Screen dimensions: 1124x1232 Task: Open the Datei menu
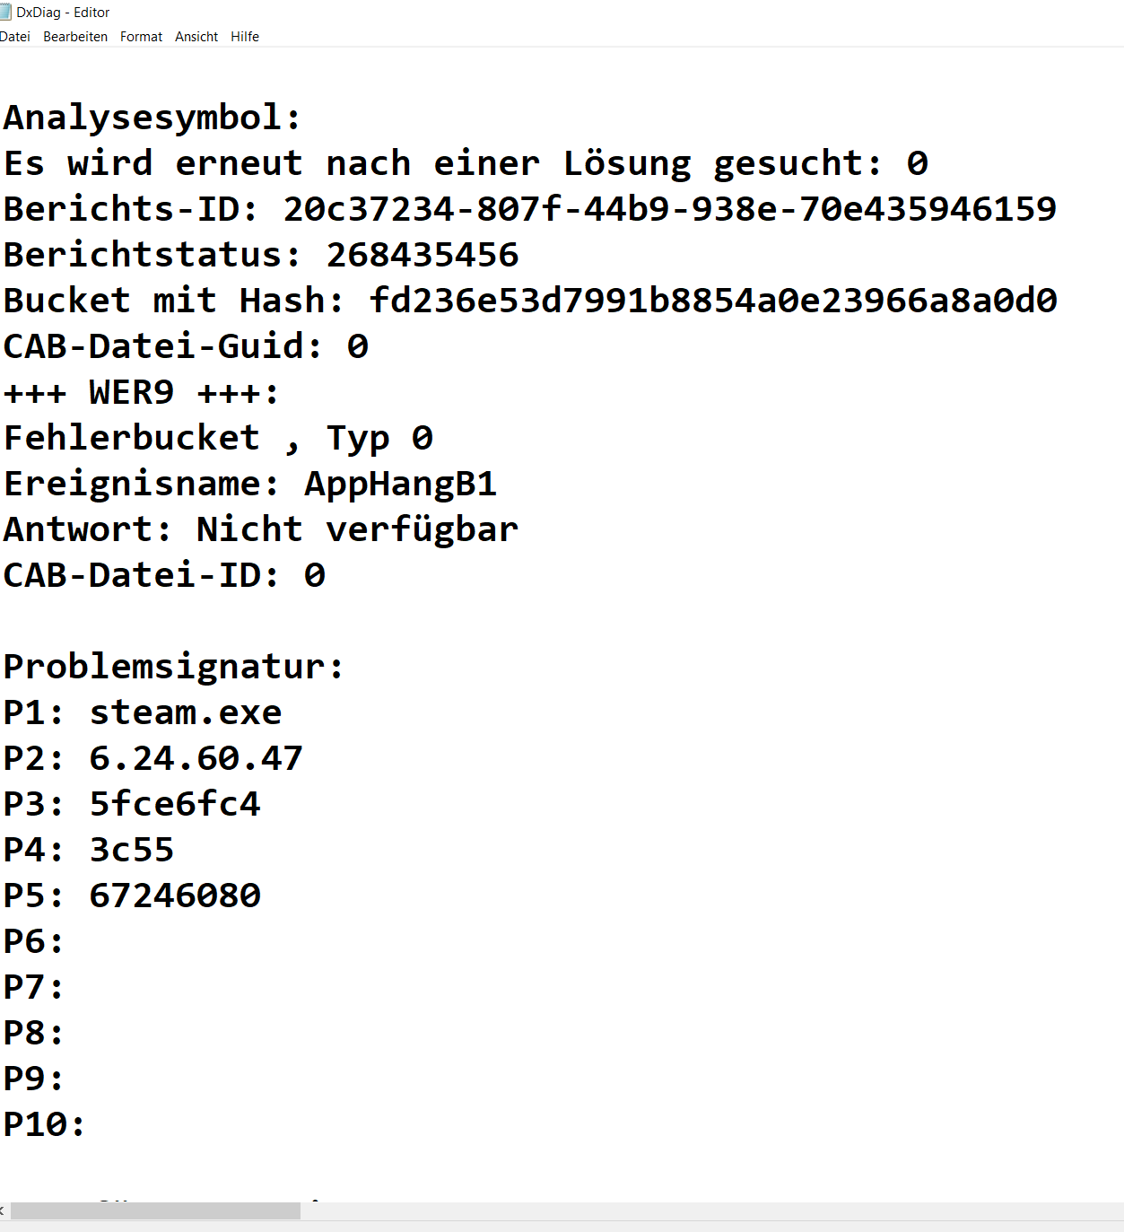point(15,37)
